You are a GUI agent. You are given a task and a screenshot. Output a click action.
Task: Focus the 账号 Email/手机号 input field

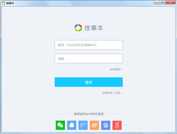click(88, 45)
